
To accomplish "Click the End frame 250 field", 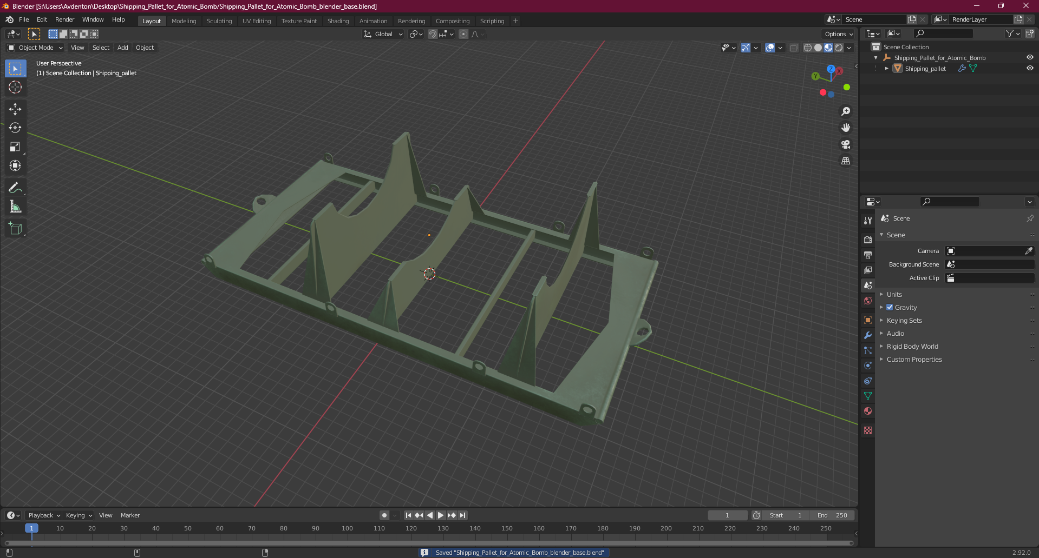I will coord(832,515).
